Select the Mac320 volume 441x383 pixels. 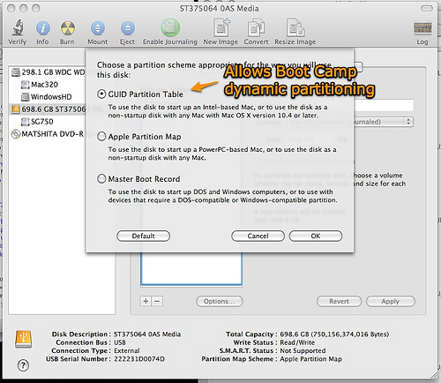40,85
